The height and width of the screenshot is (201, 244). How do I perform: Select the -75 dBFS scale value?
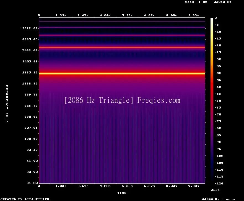coord(218,121)
